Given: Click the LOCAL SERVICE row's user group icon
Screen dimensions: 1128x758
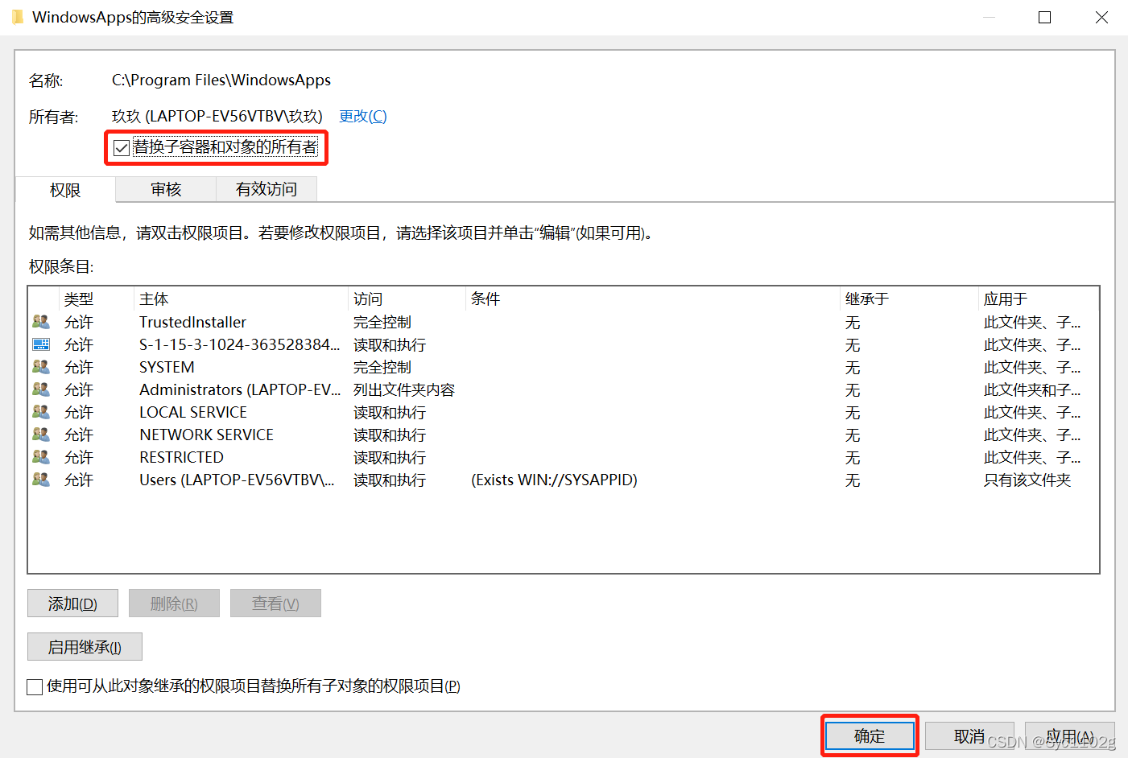Looking at the screenshot, I should (x=41, y=412).
